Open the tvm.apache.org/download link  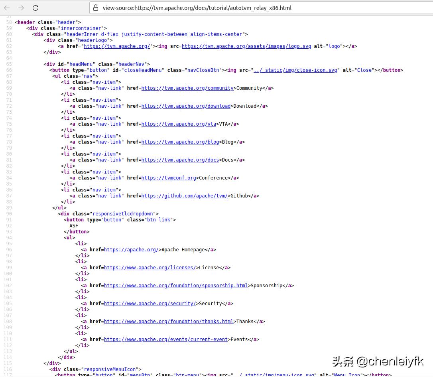click(x=186, y=106)
